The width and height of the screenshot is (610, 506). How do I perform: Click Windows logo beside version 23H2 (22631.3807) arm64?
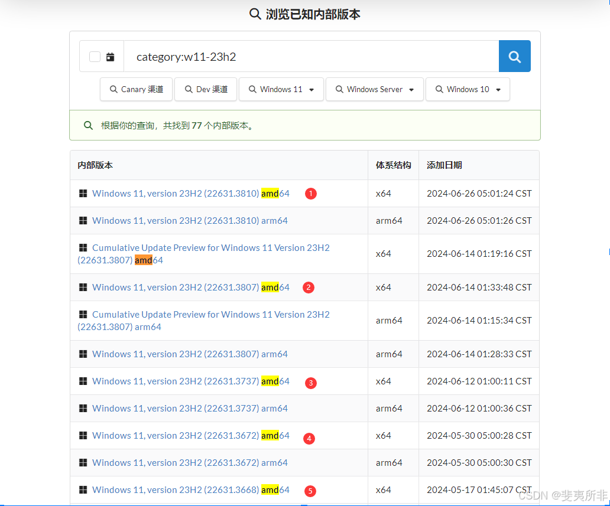tap(83, 354)
